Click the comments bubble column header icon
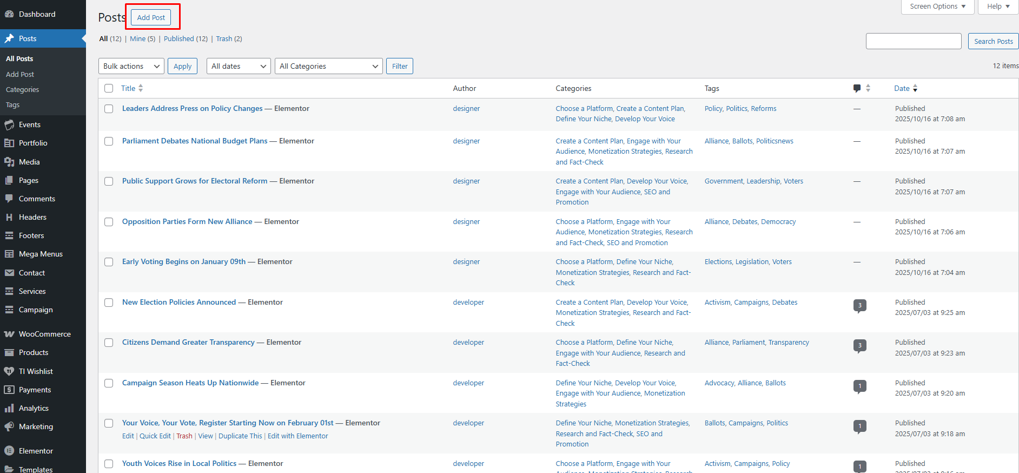 coord(857,88)
